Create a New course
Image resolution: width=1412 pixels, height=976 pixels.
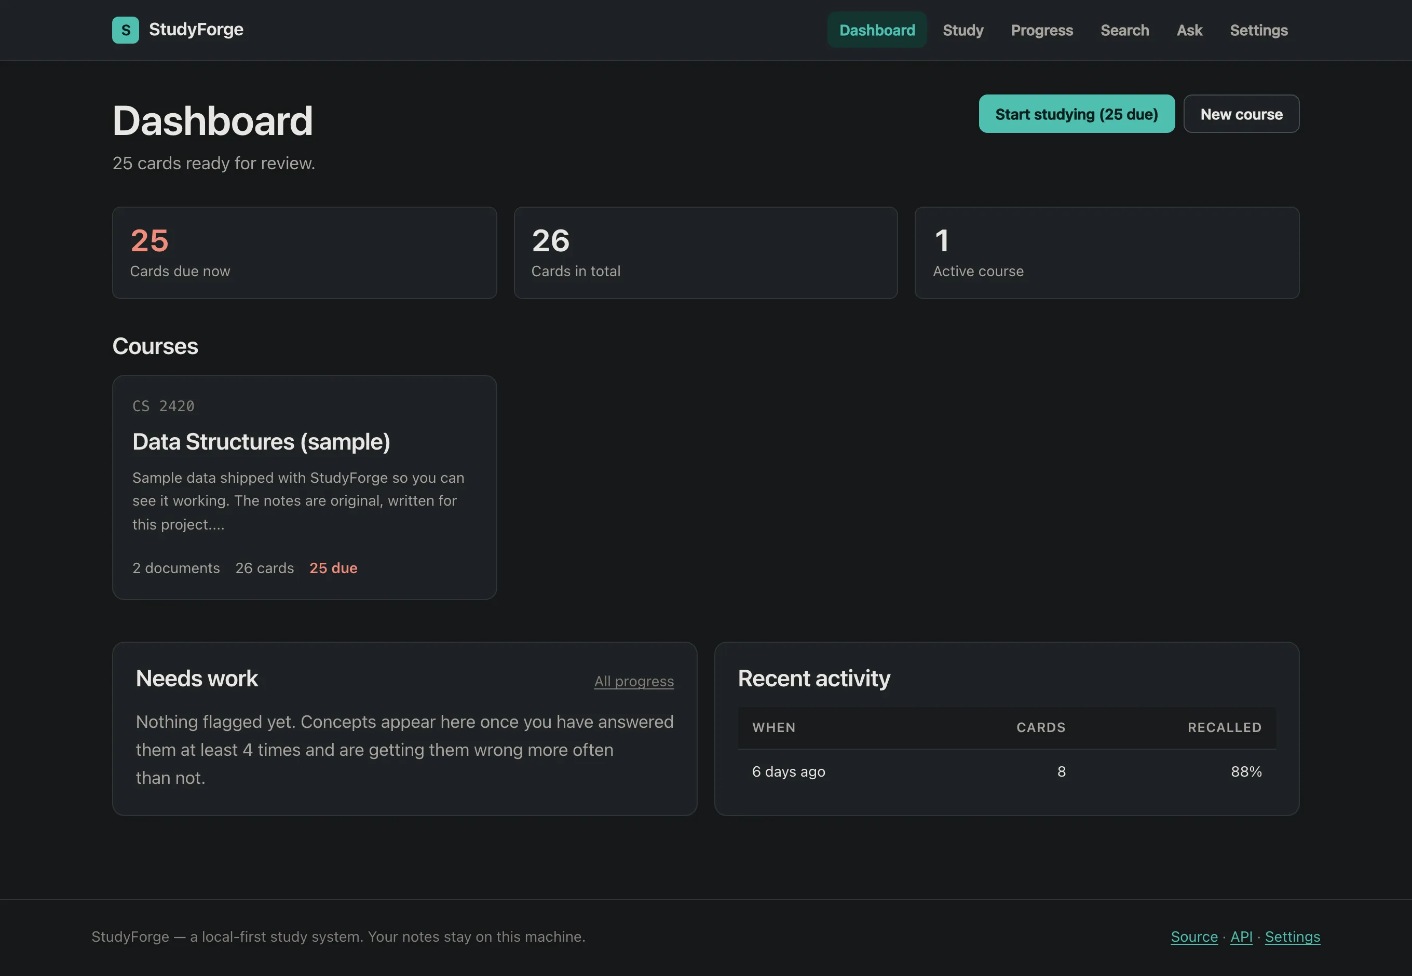click(x=1241, y=114)
